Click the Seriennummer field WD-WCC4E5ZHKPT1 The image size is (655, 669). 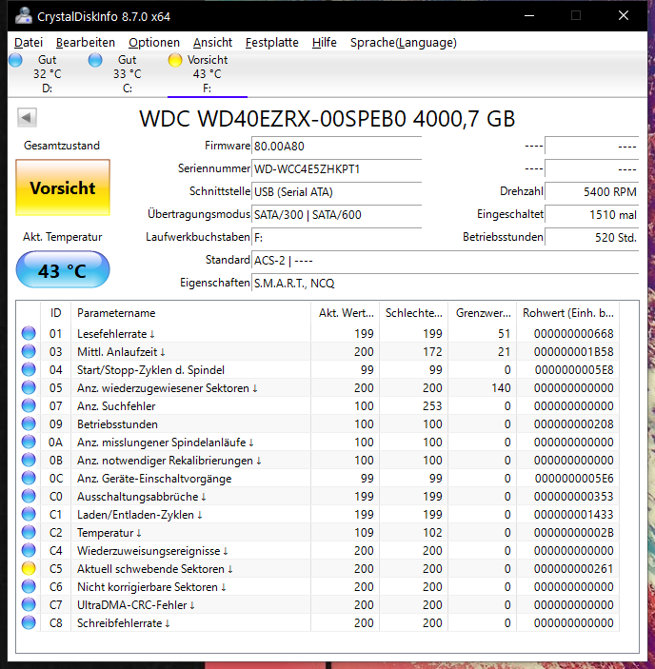click(337, 169)
